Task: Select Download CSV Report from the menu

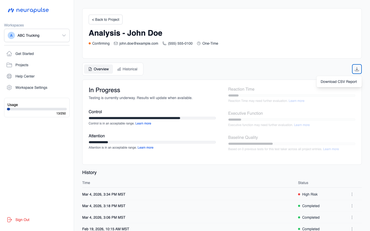Action: coord(339,82)
